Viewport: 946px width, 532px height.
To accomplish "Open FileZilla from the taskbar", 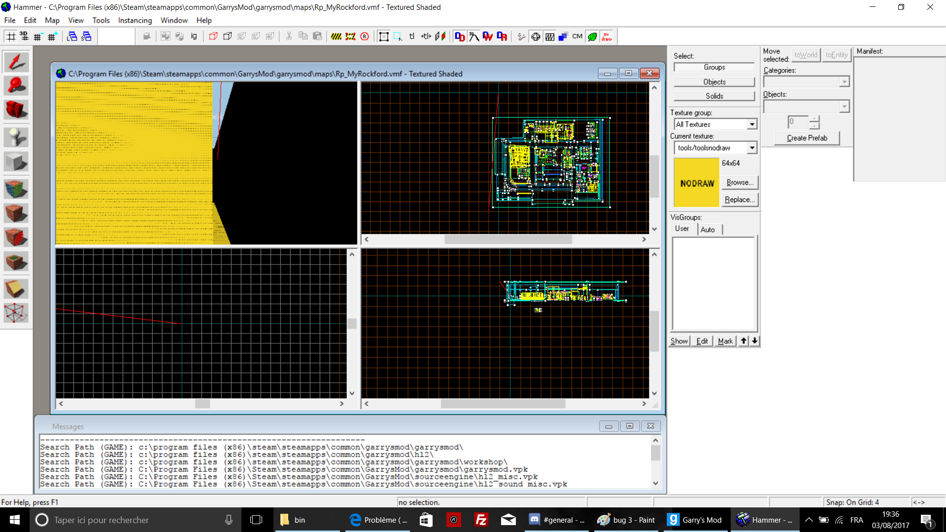I will point(481,520).
